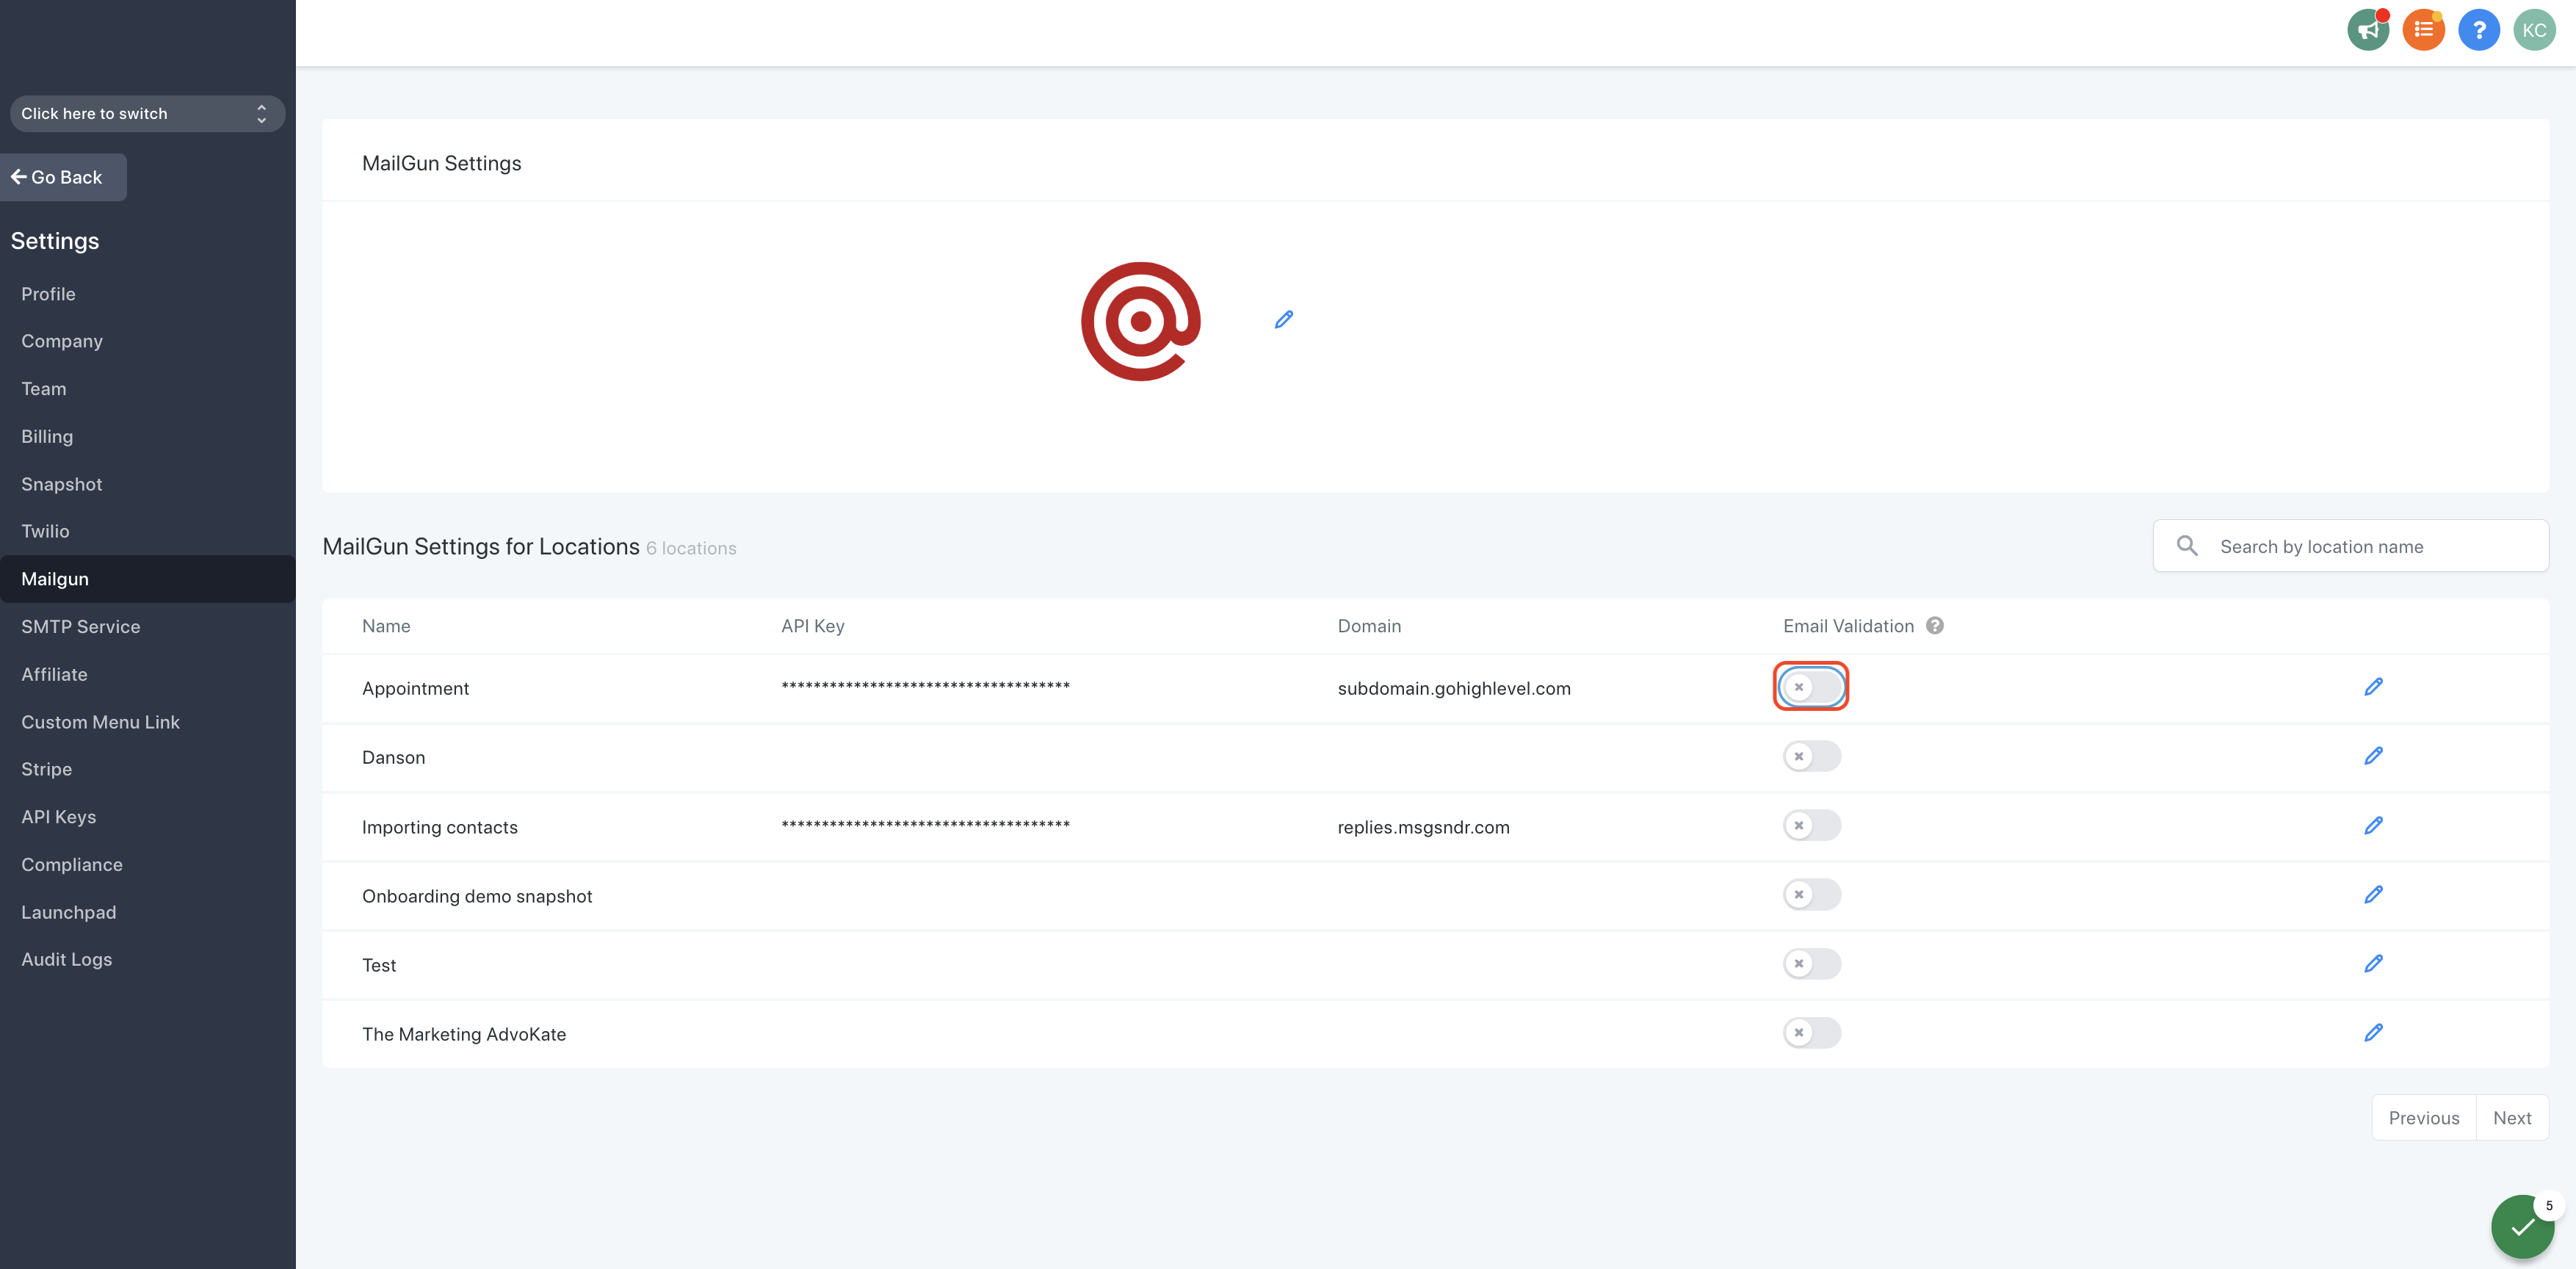2576x1269 pixels.
Task: Toggle email validation for Test
Action: [x=1811, y=964]
